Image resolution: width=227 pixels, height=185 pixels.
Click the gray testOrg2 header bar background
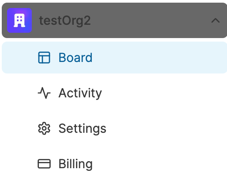point(147,20)
